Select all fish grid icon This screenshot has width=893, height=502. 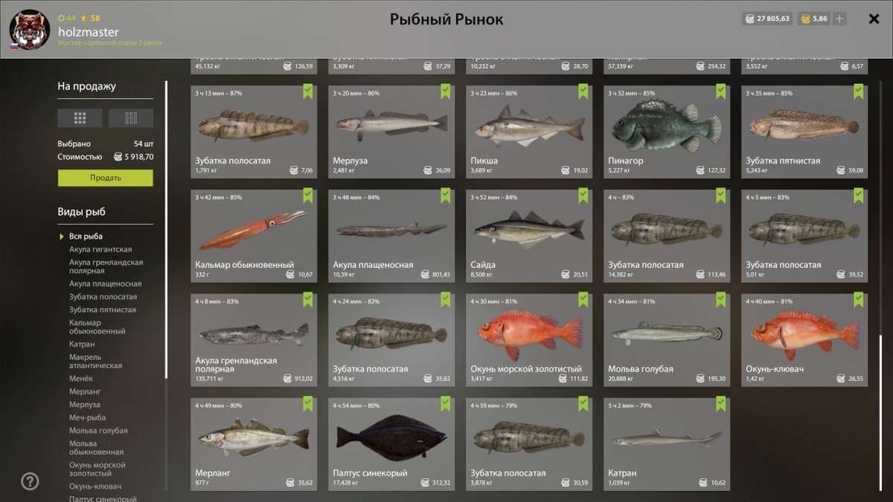[80, 118]
